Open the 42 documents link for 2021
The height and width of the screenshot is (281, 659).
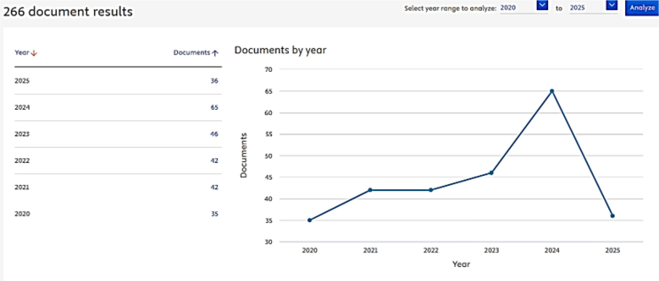point(214,187)
